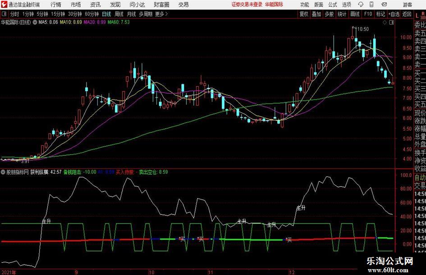Click the 买入持股 indicator label

point(125,172)
